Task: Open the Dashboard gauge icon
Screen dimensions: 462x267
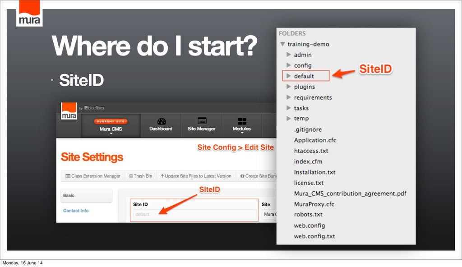Action: [162, 121]
